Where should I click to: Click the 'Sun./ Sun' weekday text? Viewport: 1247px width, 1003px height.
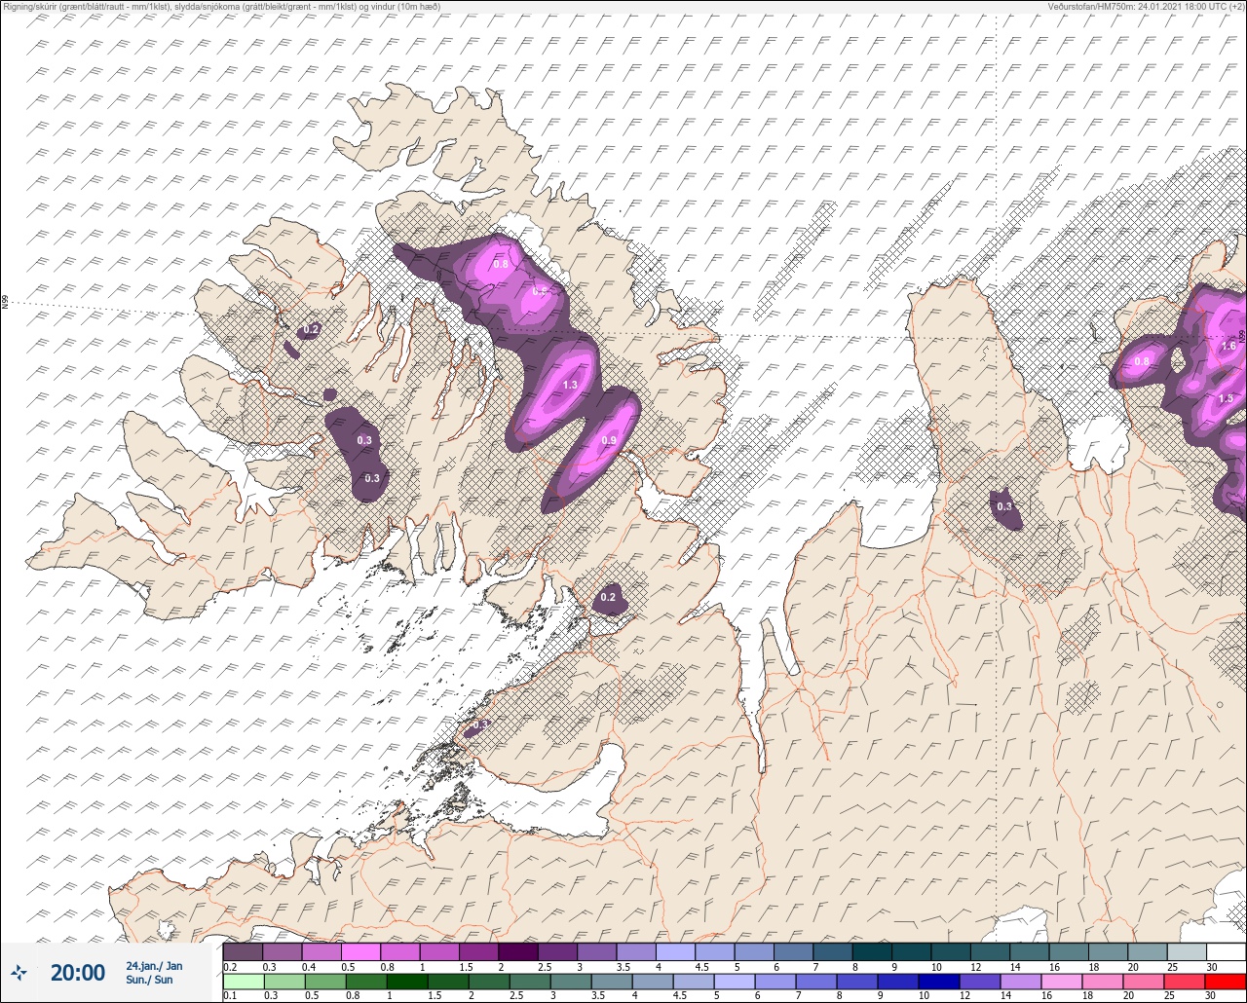(x=149, y=980)
